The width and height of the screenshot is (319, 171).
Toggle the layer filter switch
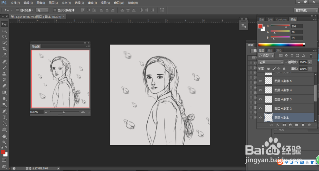[311, 55]
